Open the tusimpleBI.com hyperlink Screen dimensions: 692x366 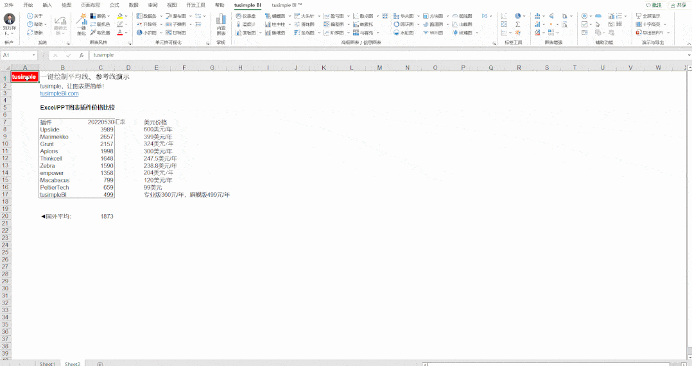59,94
